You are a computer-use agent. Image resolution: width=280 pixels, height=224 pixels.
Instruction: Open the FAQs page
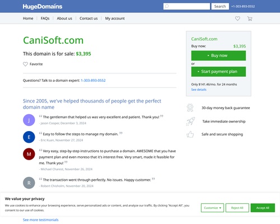pos(45,18)
